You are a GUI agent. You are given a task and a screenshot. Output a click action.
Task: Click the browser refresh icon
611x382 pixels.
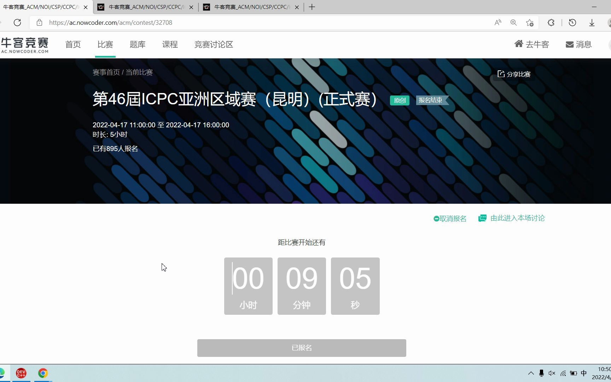click(x=17, y=23)
